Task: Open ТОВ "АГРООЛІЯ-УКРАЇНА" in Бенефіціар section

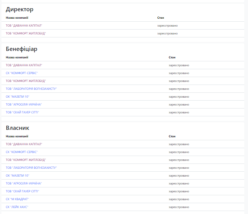Action: [x=24, y=104]
